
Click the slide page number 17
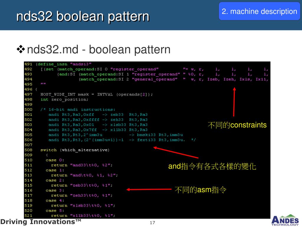(x=152, y=223)
